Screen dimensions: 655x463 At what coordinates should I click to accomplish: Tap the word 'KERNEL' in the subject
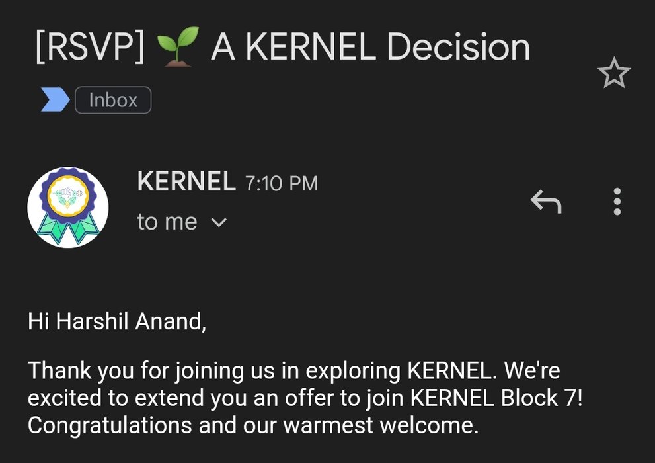[311, 47]
